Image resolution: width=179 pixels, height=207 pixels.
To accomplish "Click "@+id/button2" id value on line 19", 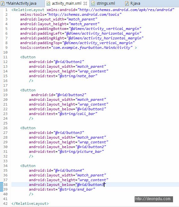I will pos(71,95).
